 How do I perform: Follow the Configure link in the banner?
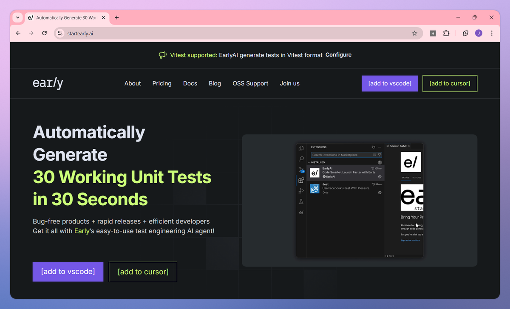(338, 55)
